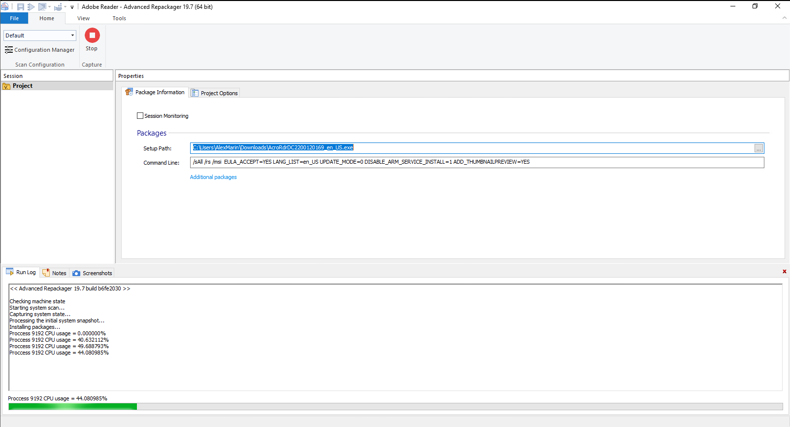Enable the Session Monitoring checkbox
The width and height of the screenshot is (790, 427).
[140, 116]
